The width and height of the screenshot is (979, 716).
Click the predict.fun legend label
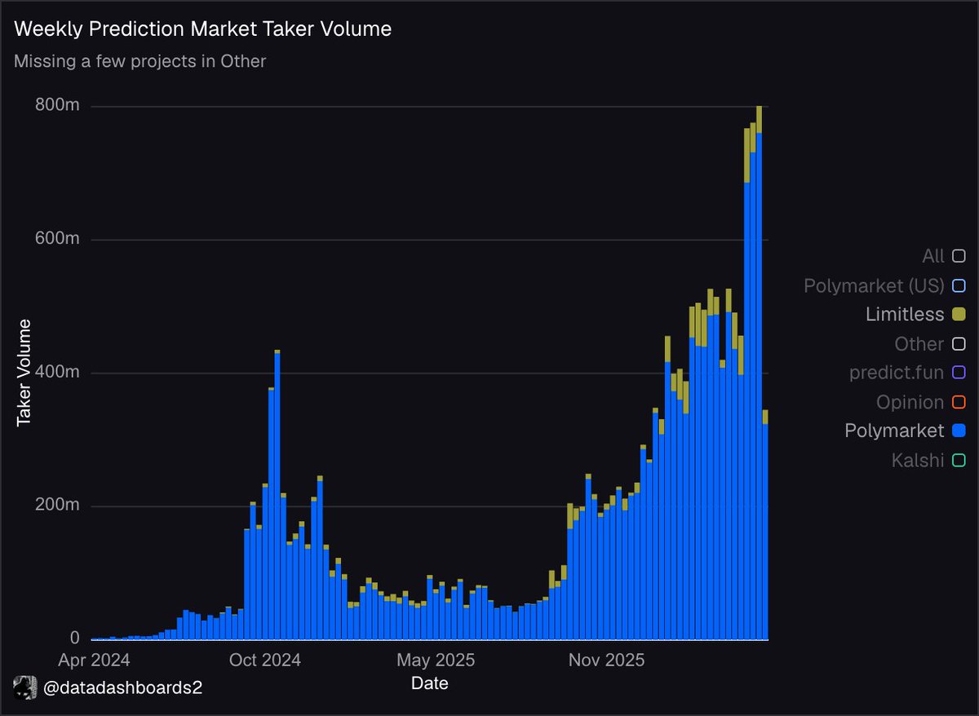pyautogui.click(x=897, y=373)
